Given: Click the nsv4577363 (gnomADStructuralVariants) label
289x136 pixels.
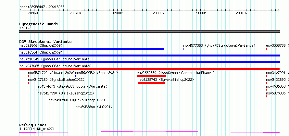Looking at the screenshot, I should (x=219, y=45).
